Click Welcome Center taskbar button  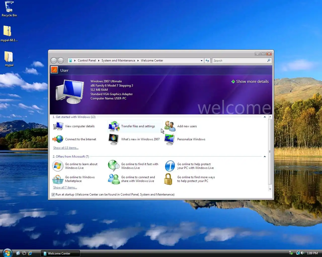click(x=60, y=253)
